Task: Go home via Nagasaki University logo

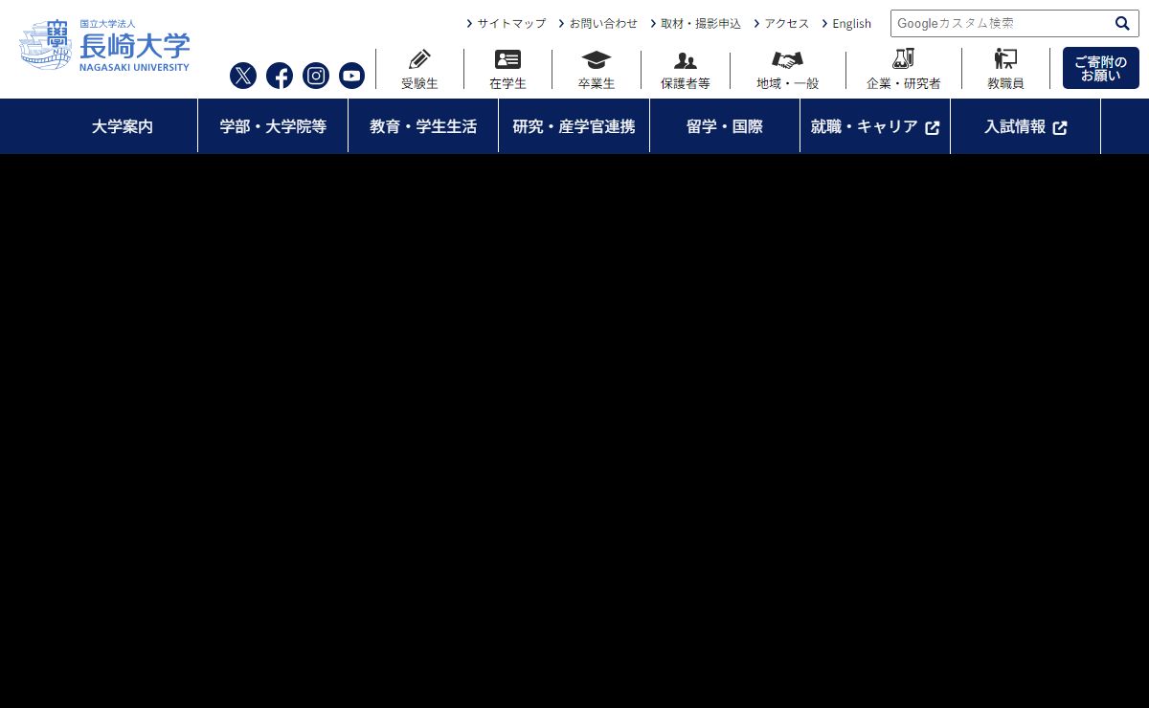Action: pyautogui.click(x=105, y=45)
